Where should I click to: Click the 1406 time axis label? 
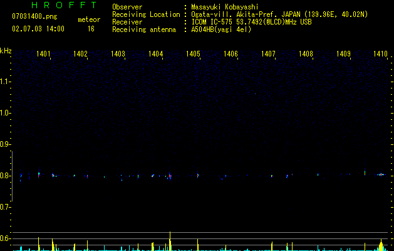click(x=231, y=53)
